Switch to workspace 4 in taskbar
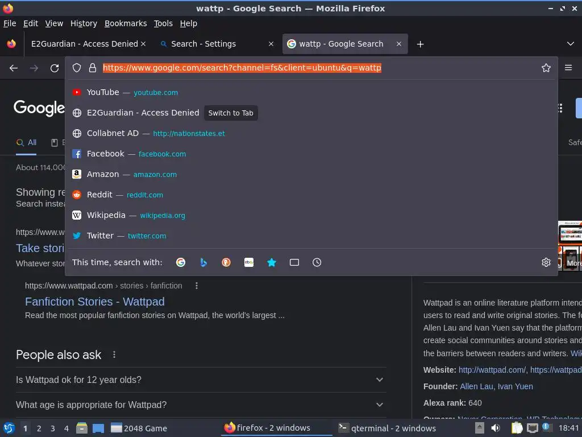582x437 pixels. coord(66,428)
